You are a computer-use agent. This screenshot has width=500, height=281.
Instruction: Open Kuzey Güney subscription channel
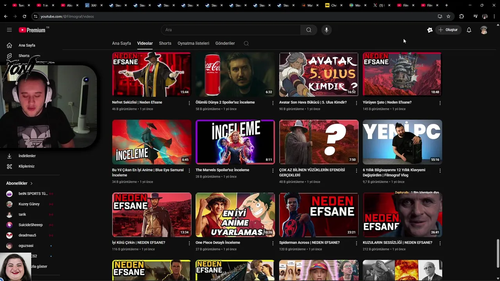(x=30, y=204)
